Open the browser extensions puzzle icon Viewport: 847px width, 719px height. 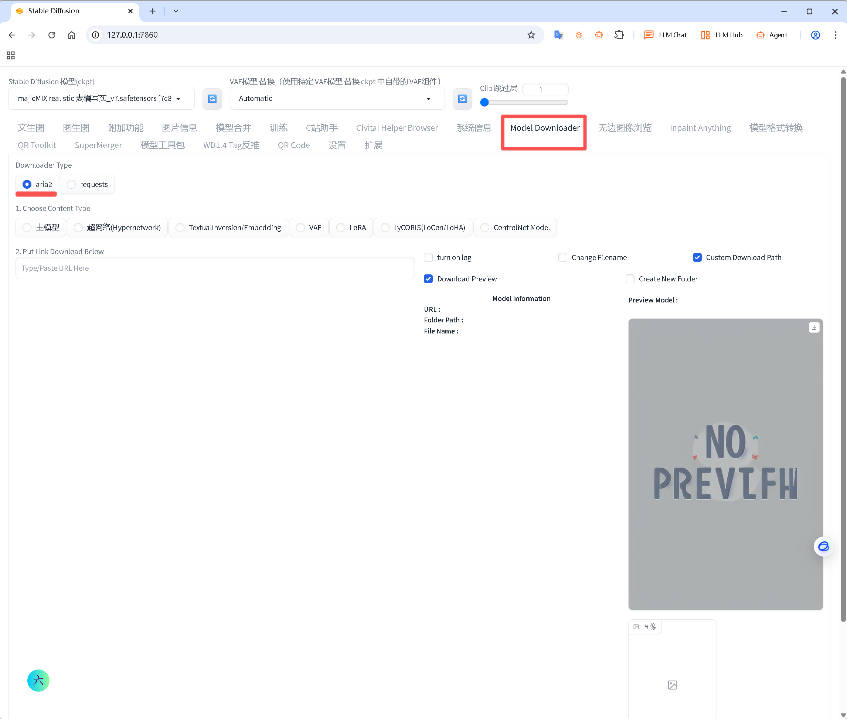[619, 35]
